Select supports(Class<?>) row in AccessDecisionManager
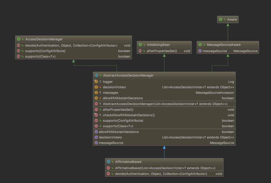This screenshot has height=183, width=271. (73, 56)
